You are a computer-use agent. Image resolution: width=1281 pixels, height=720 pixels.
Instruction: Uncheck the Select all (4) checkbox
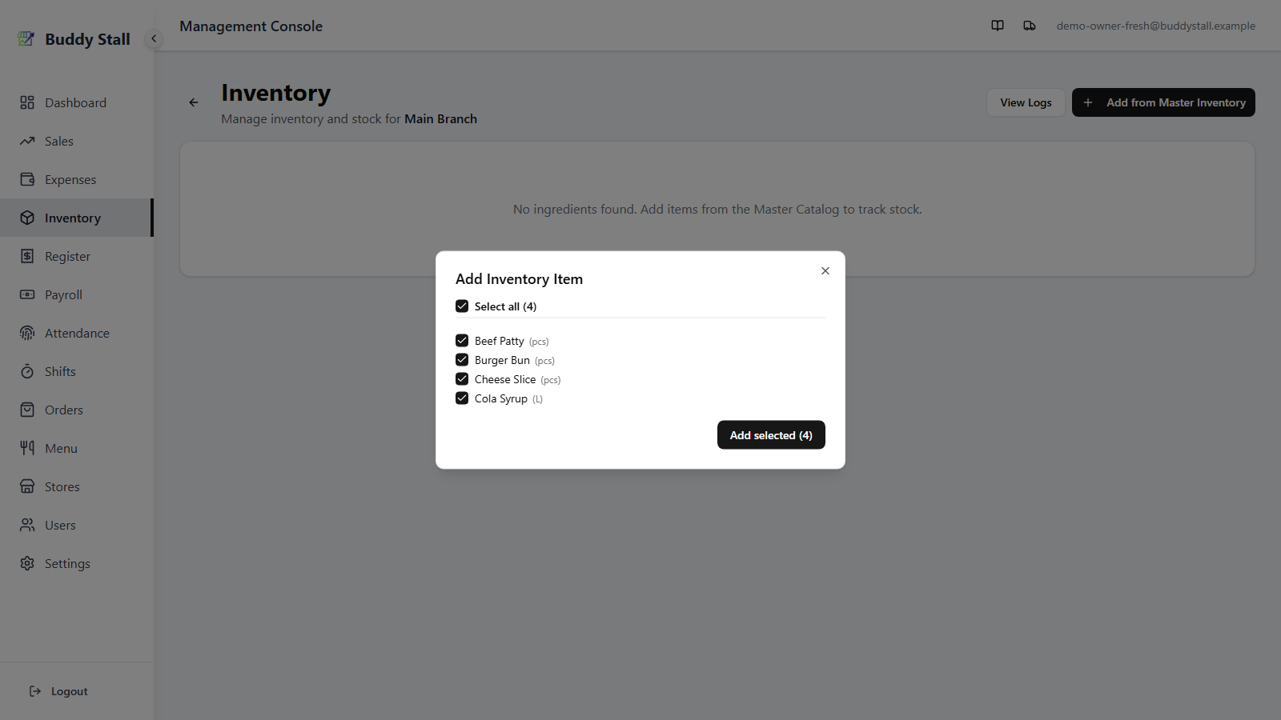click(462, 306)
